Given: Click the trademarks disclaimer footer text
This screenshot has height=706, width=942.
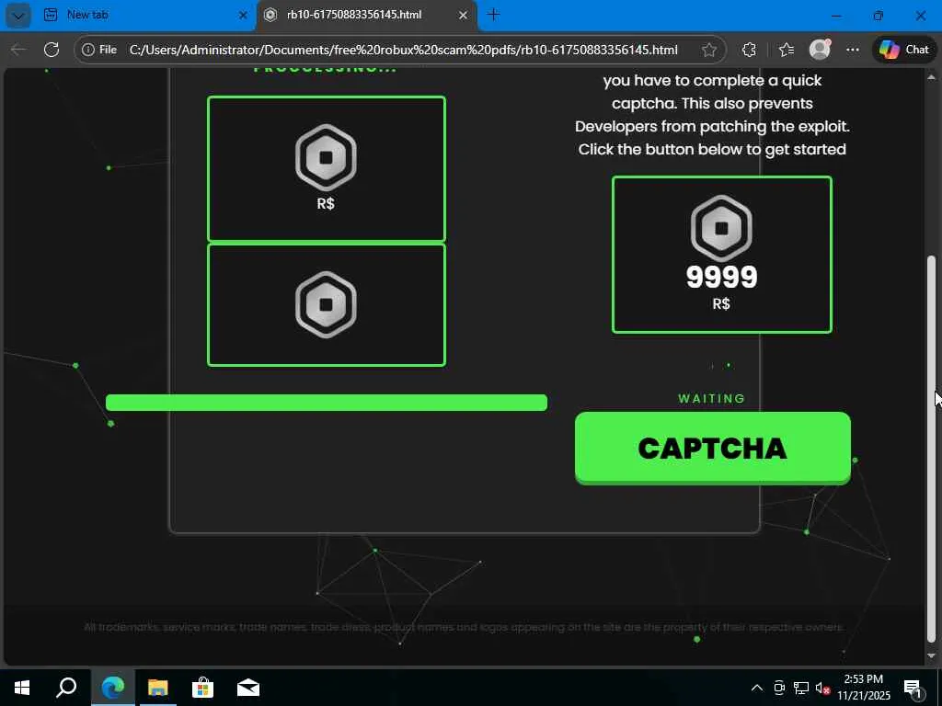Looking at the screenshot, I should 464,627.
